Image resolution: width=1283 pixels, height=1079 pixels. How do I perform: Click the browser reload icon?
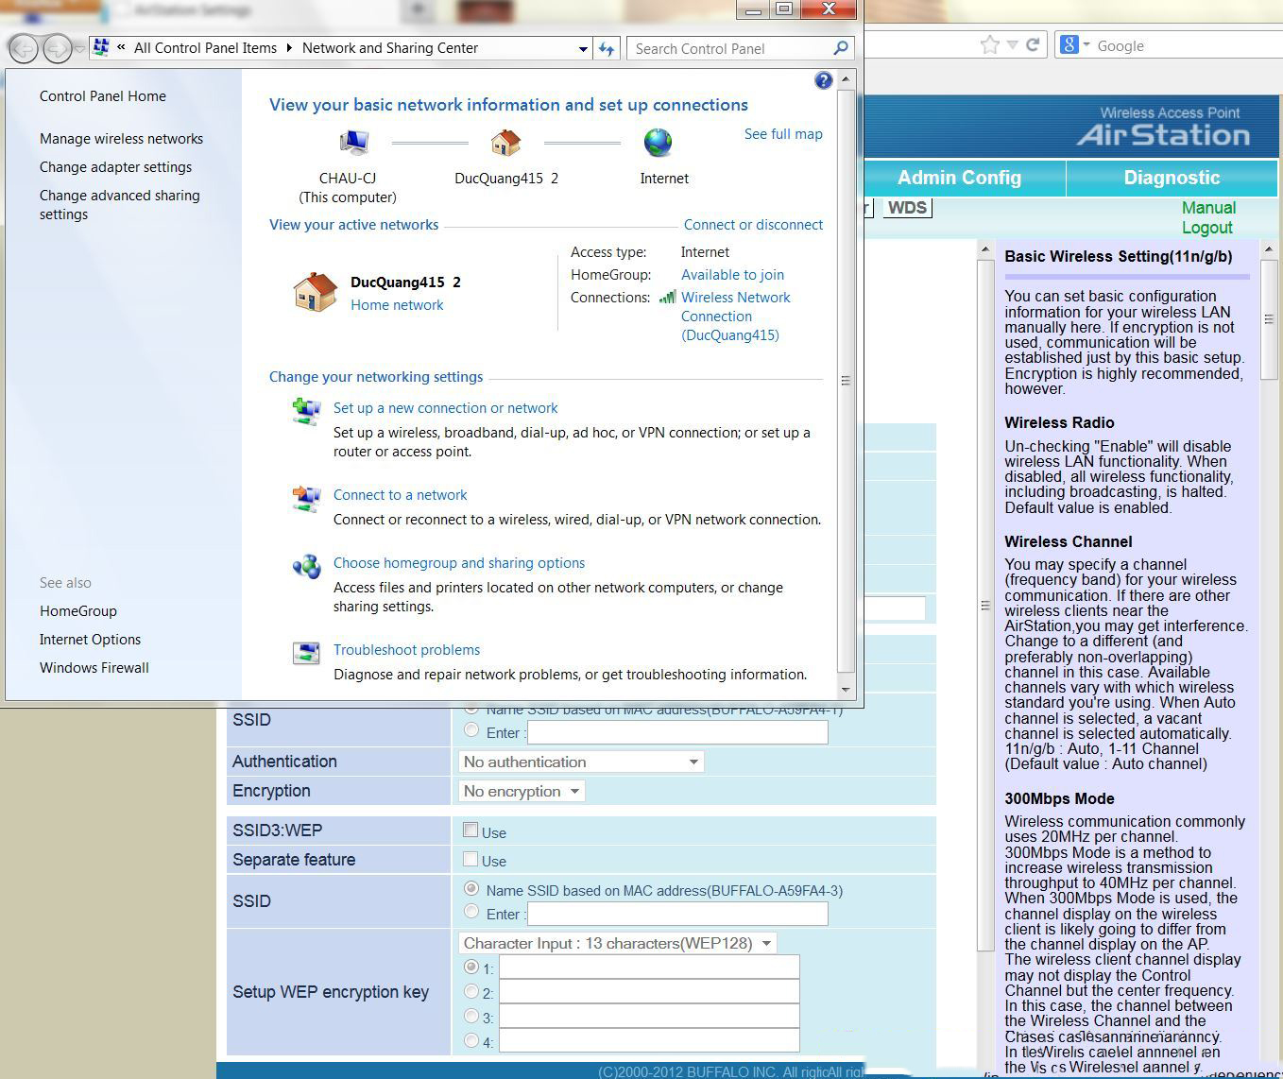point(1033,44)
